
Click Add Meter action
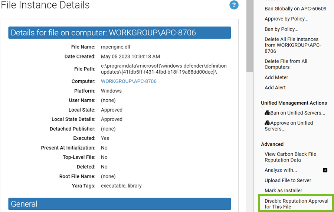coord(276,77)
